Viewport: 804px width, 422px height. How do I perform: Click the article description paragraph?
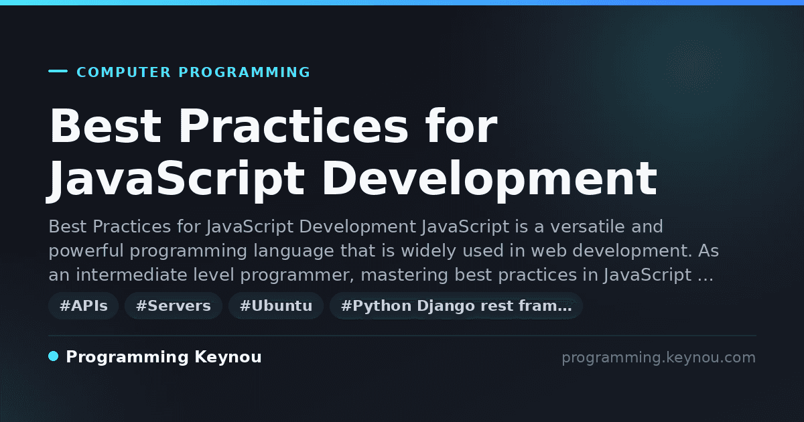click(x=384, y=251)
